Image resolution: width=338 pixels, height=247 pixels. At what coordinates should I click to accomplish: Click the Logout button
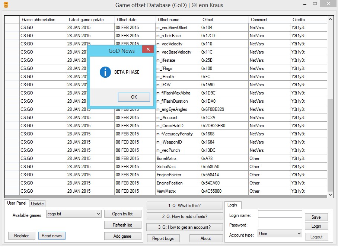(316, 237)
